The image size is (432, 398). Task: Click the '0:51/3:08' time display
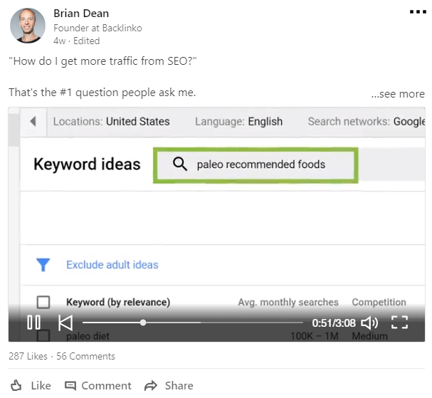[333, 323]
